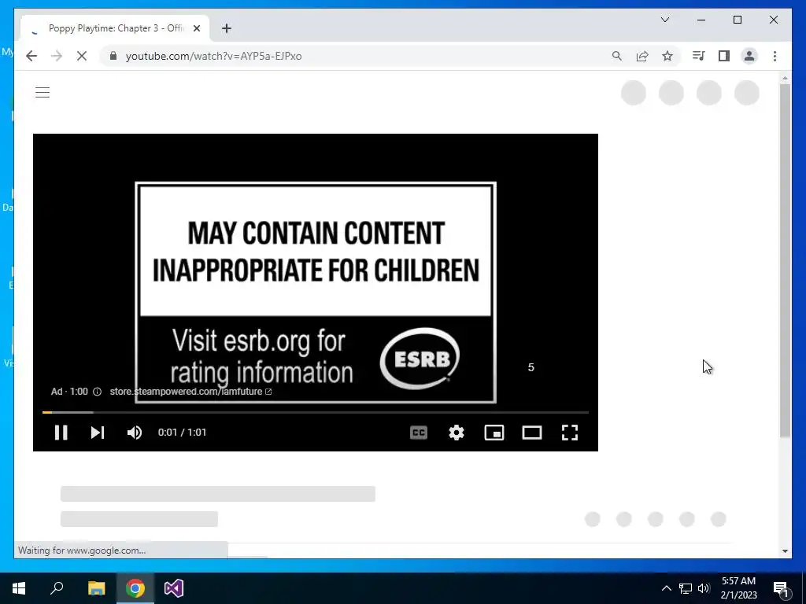Bookmark this tab with star icon

pos(667,56)
